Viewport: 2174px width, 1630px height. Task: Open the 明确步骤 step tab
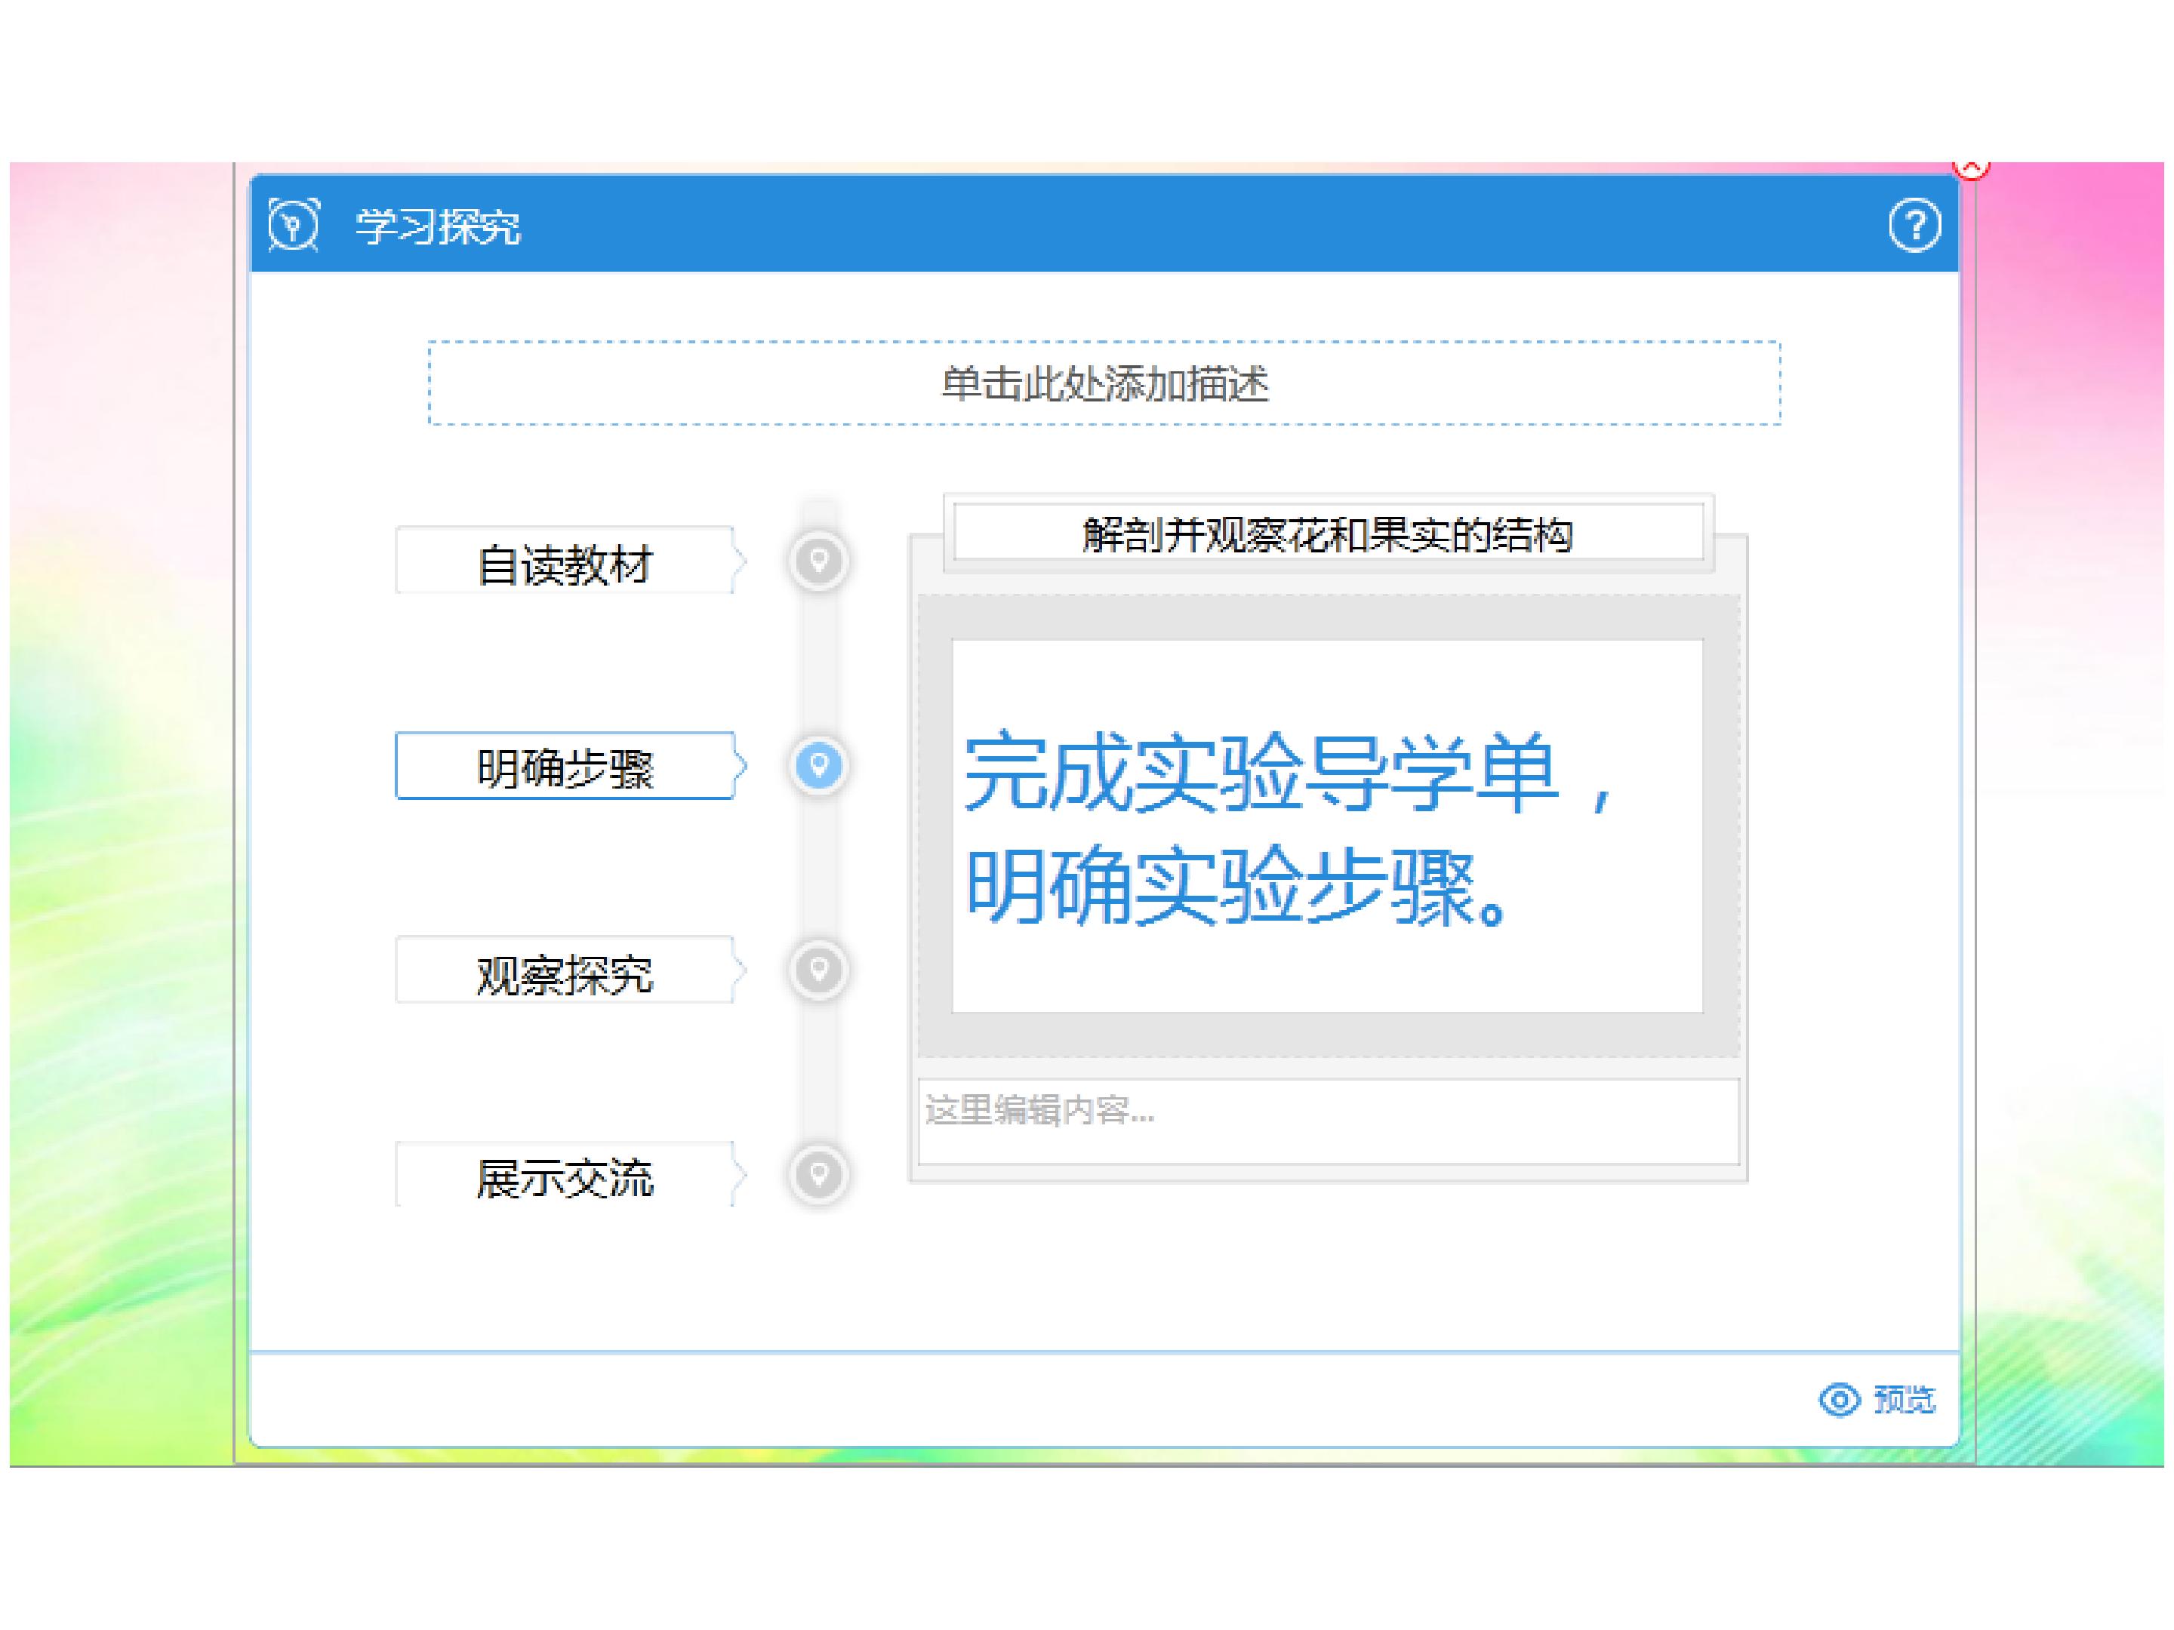[570, 765]
